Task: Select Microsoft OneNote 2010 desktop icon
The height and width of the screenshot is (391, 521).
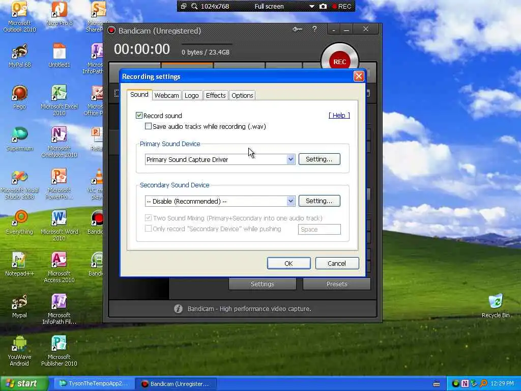Action: 59,143
